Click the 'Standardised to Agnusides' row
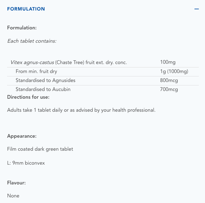 click(x=45, y=80)
